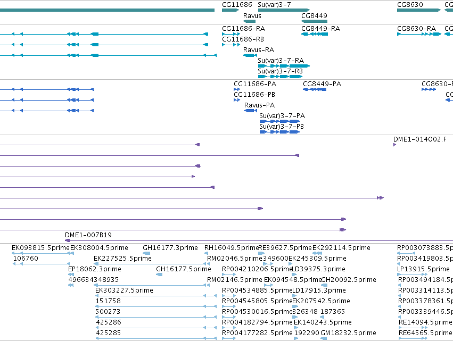Select the DME1-007B19 feature label
Viewport: 453px width, 341px height.
(x=88, y=235)
